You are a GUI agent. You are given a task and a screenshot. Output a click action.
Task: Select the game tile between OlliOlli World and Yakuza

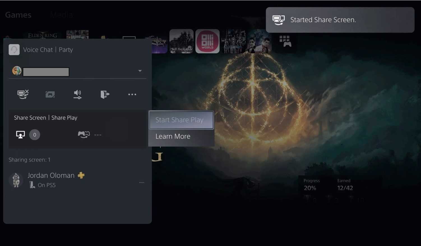click(233, 41)
